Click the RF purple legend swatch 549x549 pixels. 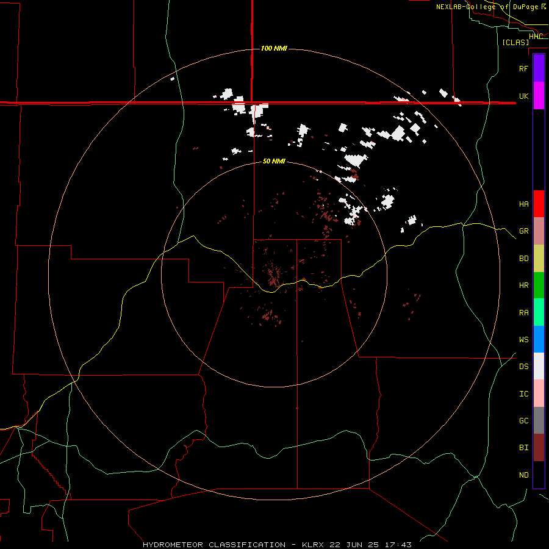(539, 68)
